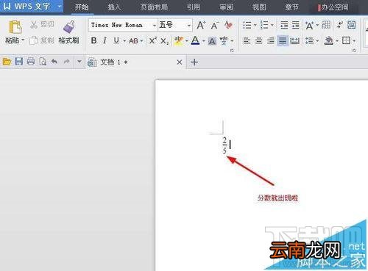Decrease font size with A- icon
Viewport: 368px width, 271px height.
click(x=215, y=25)
